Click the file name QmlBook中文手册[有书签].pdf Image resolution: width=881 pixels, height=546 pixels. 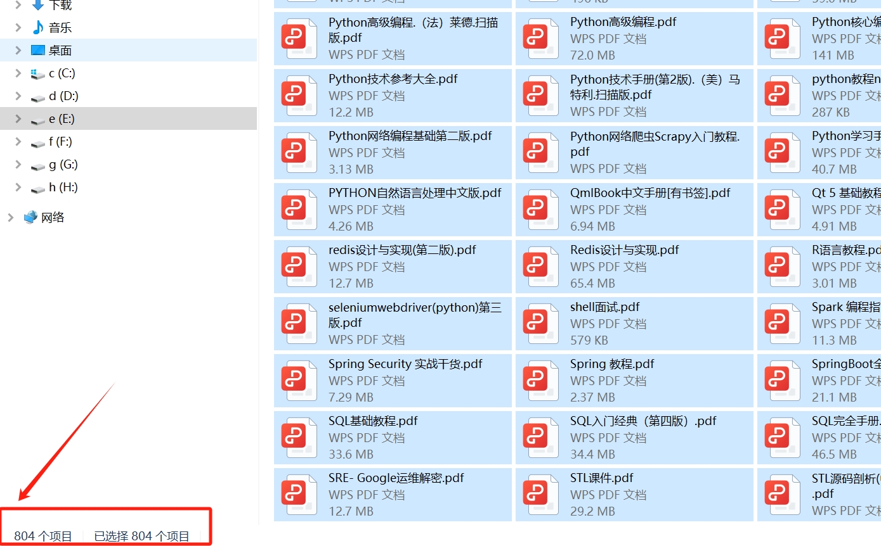point(650,193)
